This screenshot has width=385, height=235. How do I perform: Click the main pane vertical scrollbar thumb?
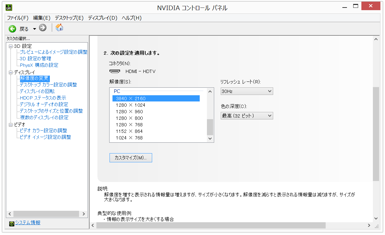tap(376, 134)
